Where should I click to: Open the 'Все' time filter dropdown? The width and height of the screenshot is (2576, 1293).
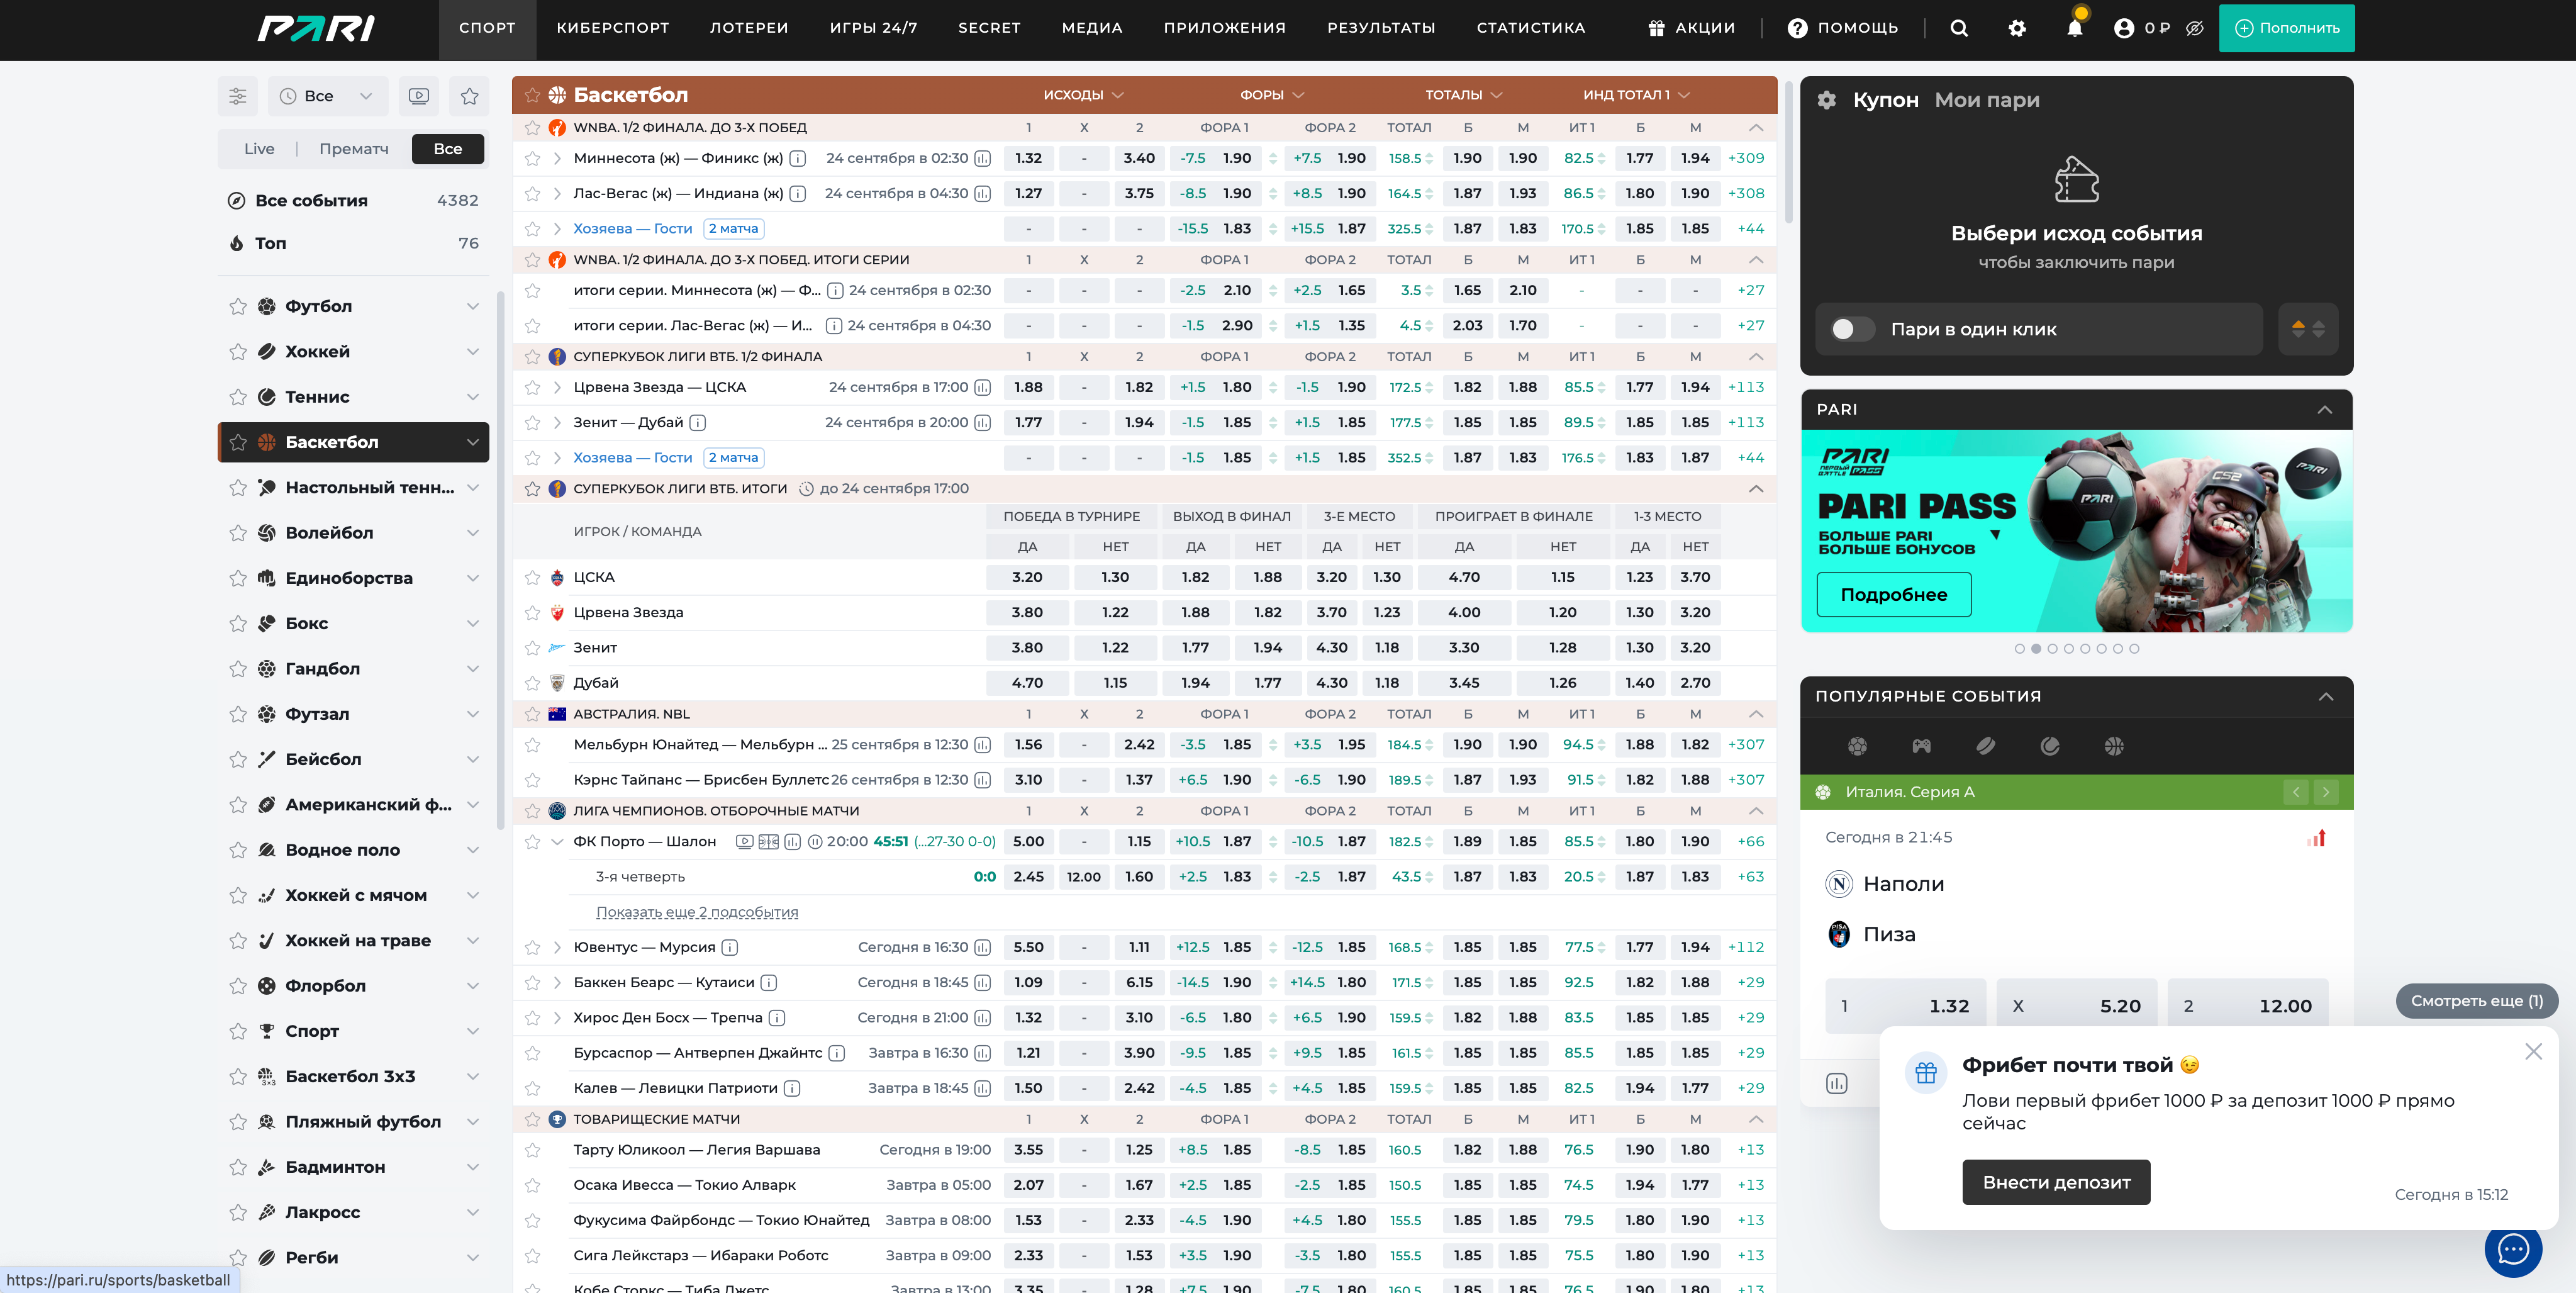click(327, 96)
